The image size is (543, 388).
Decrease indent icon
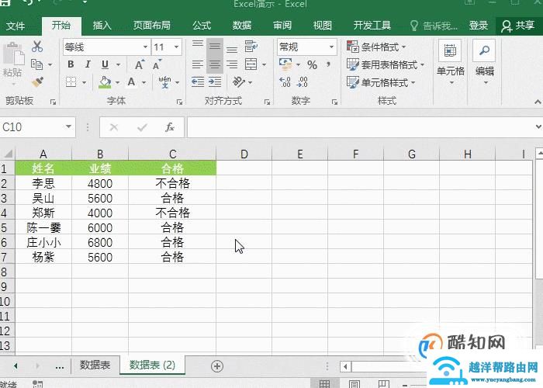point(198,82)
